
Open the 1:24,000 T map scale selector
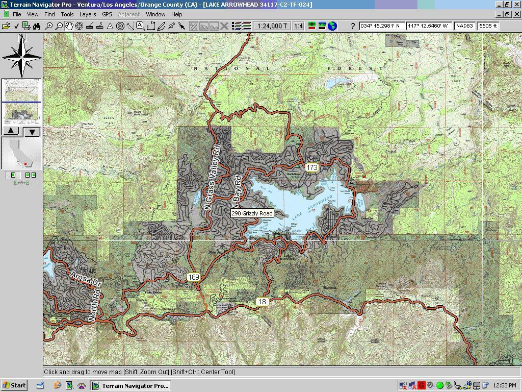(x=272, y=26)
